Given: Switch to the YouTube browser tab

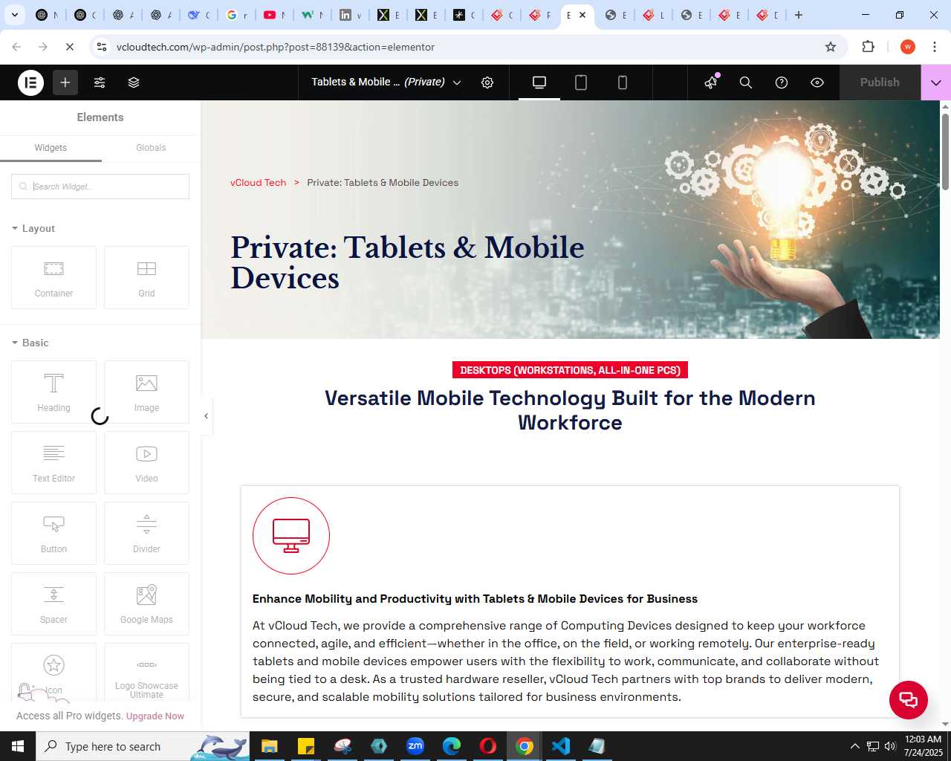Looking at the screenshot, I should 273,15.
